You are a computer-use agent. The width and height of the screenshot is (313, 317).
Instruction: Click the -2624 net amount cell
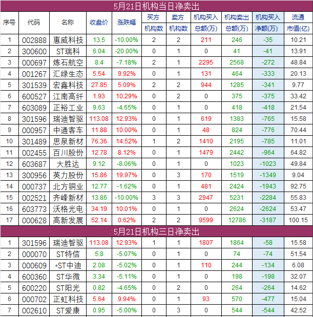coord(268,209)
